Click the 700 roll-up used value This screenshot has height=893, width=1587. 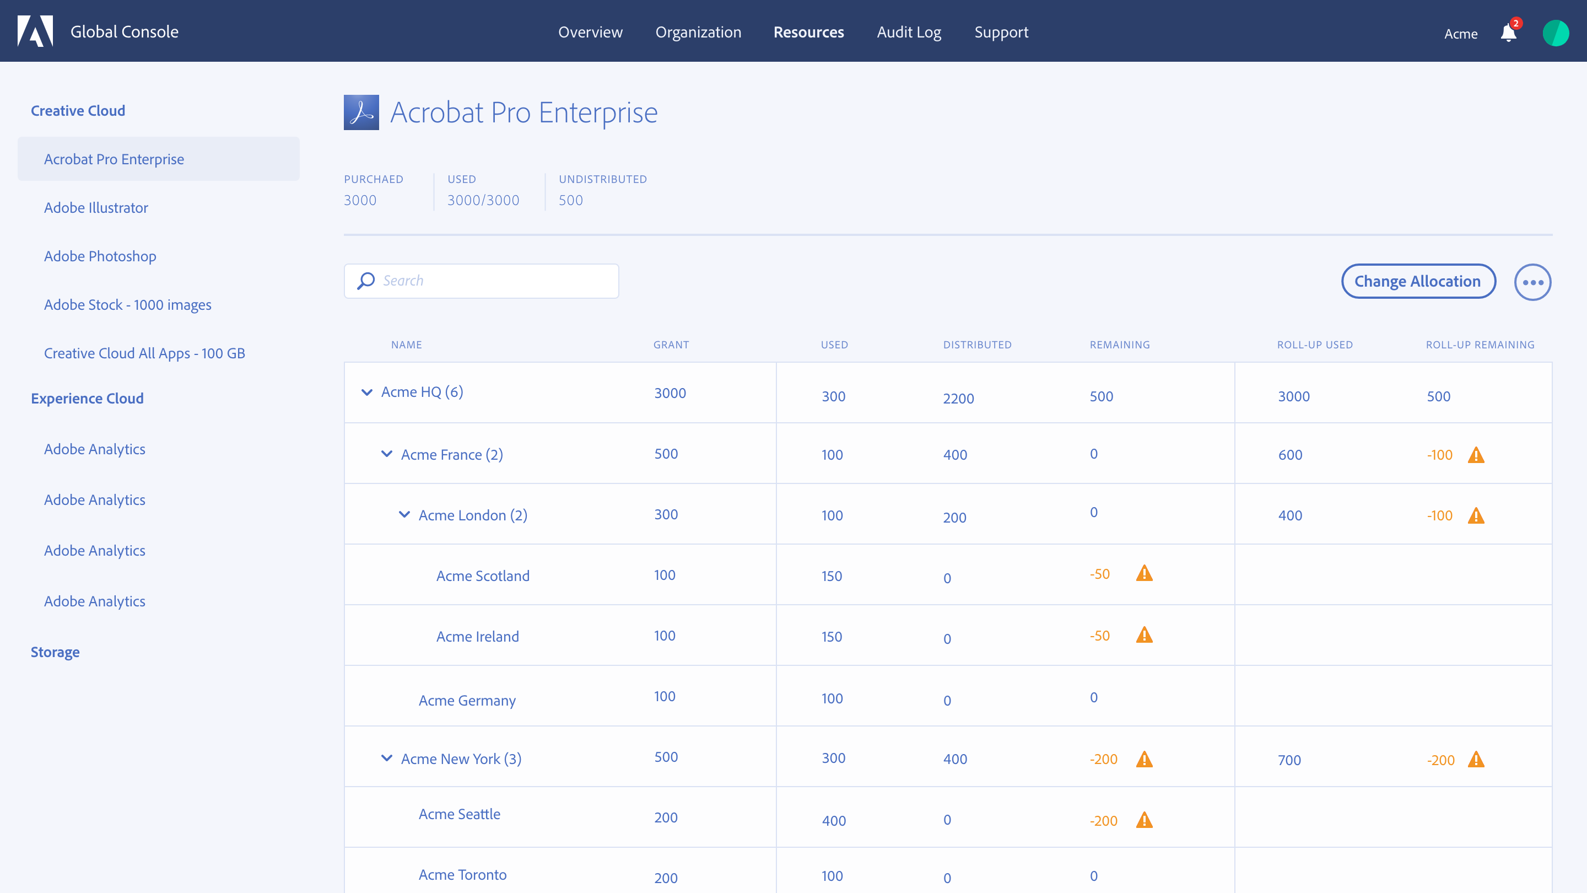(x=1289, y=761)
